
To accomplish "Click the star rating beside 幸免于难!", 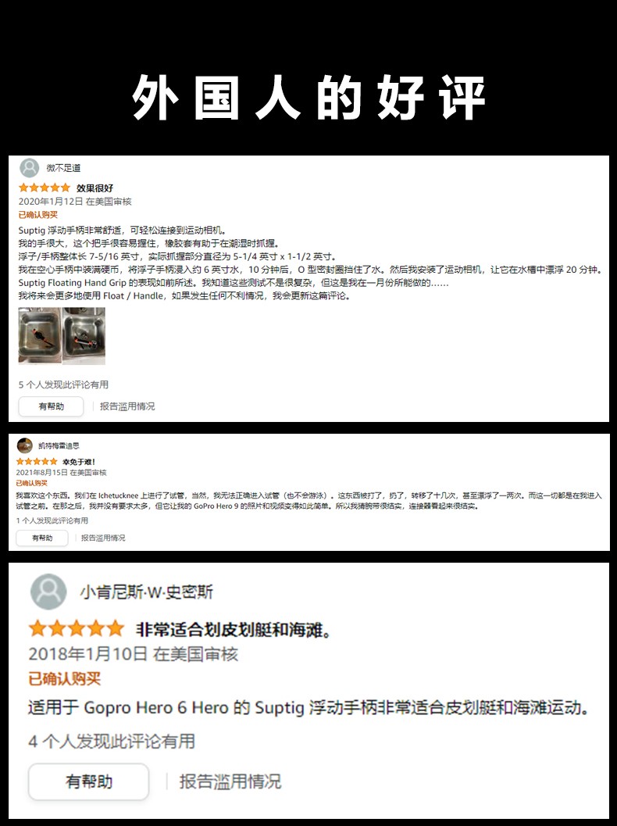I will pyautogui.click(x=37, y=462).
